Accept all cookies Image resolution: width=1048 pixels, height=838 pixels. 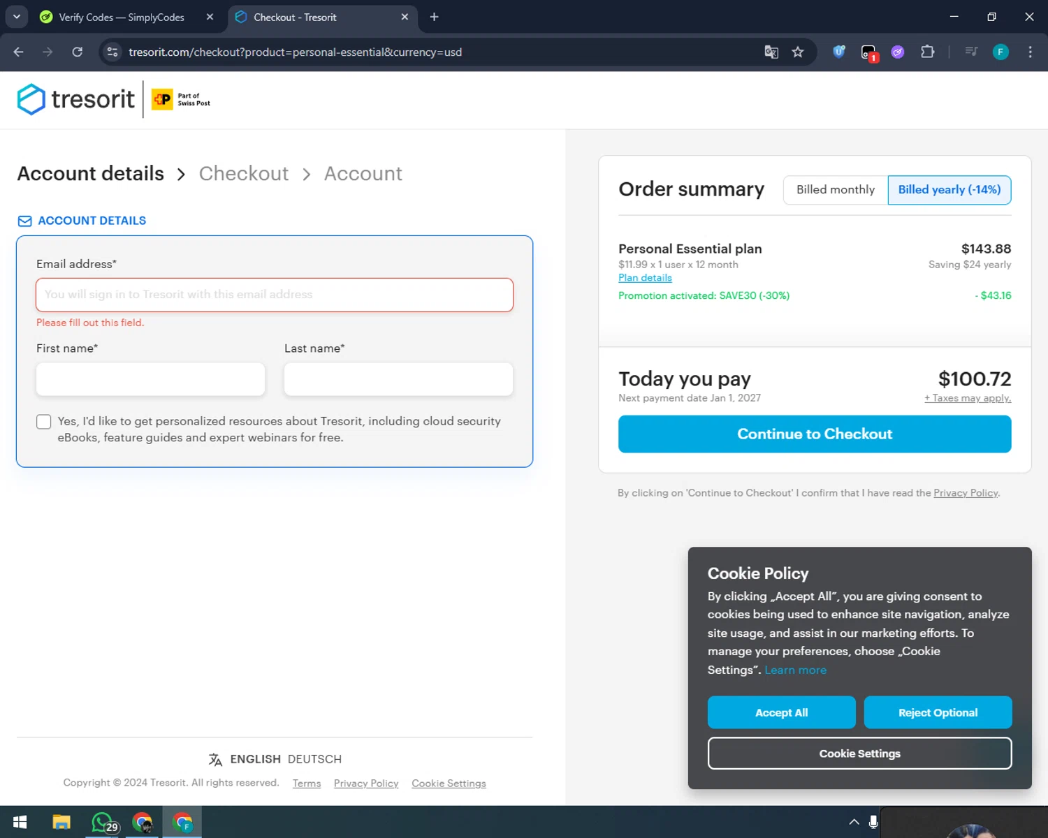(x=782, y=712)
